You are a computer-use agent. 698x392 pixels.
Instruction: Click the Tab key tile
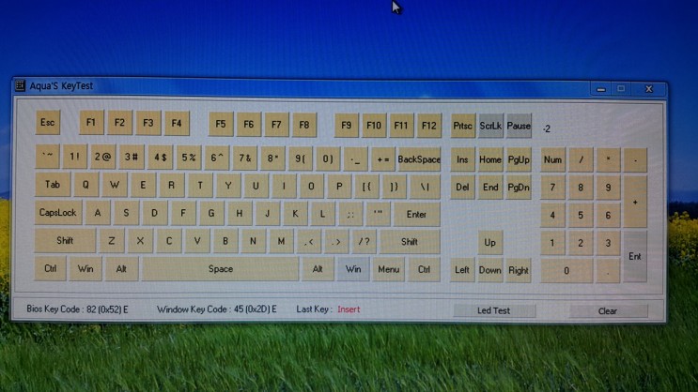coord(53,185)
